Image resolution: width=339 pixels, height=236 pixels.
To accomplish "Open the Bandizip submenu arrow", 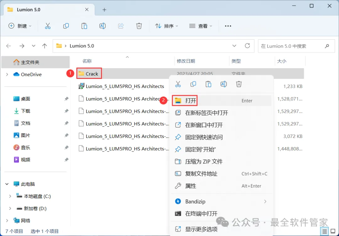I will click(x=265, y=201).
